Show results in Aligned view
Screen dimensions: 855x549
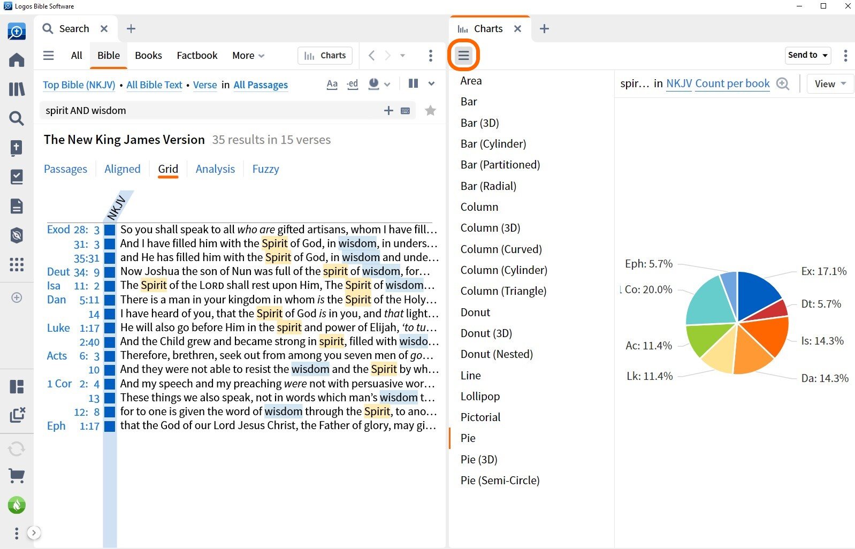(x=123, y=169)
